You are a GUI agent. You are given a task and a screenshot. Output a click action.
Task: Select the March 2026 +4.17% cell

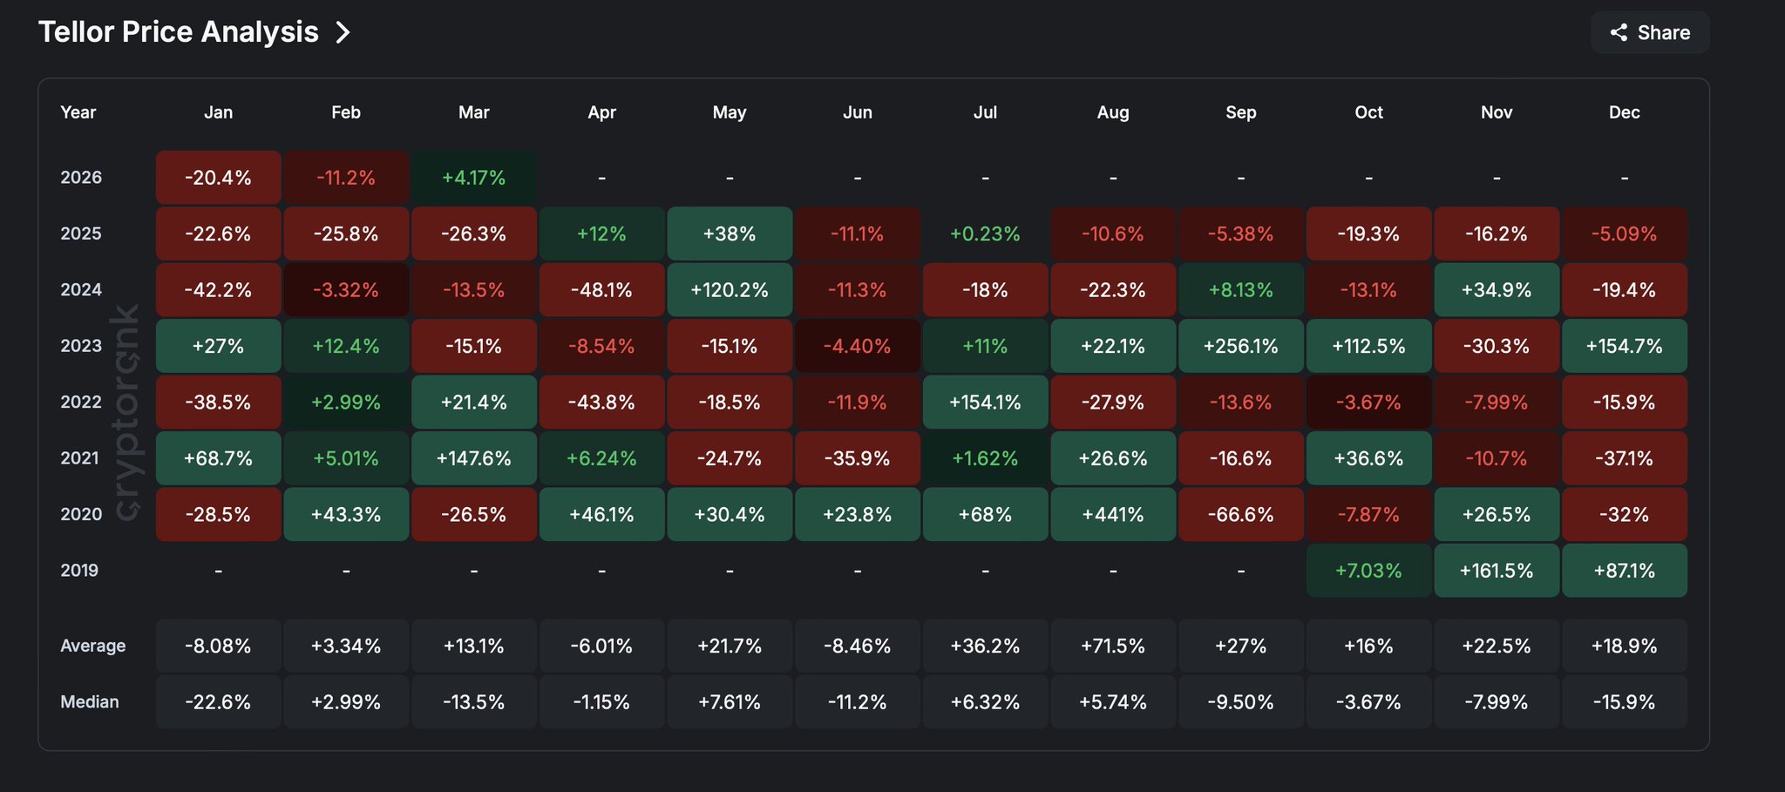(x=474, y=178)
